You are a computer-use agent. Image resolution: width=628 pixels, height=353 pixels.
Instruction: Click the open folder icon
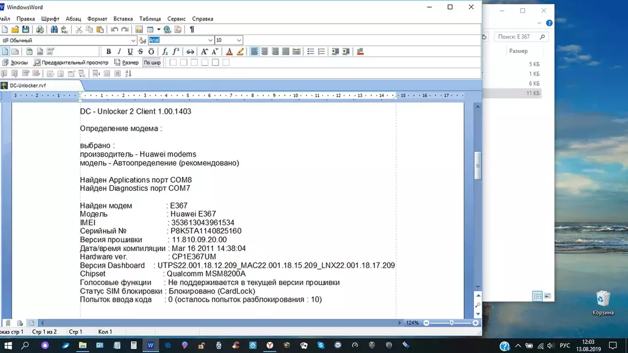click(15, 29)
